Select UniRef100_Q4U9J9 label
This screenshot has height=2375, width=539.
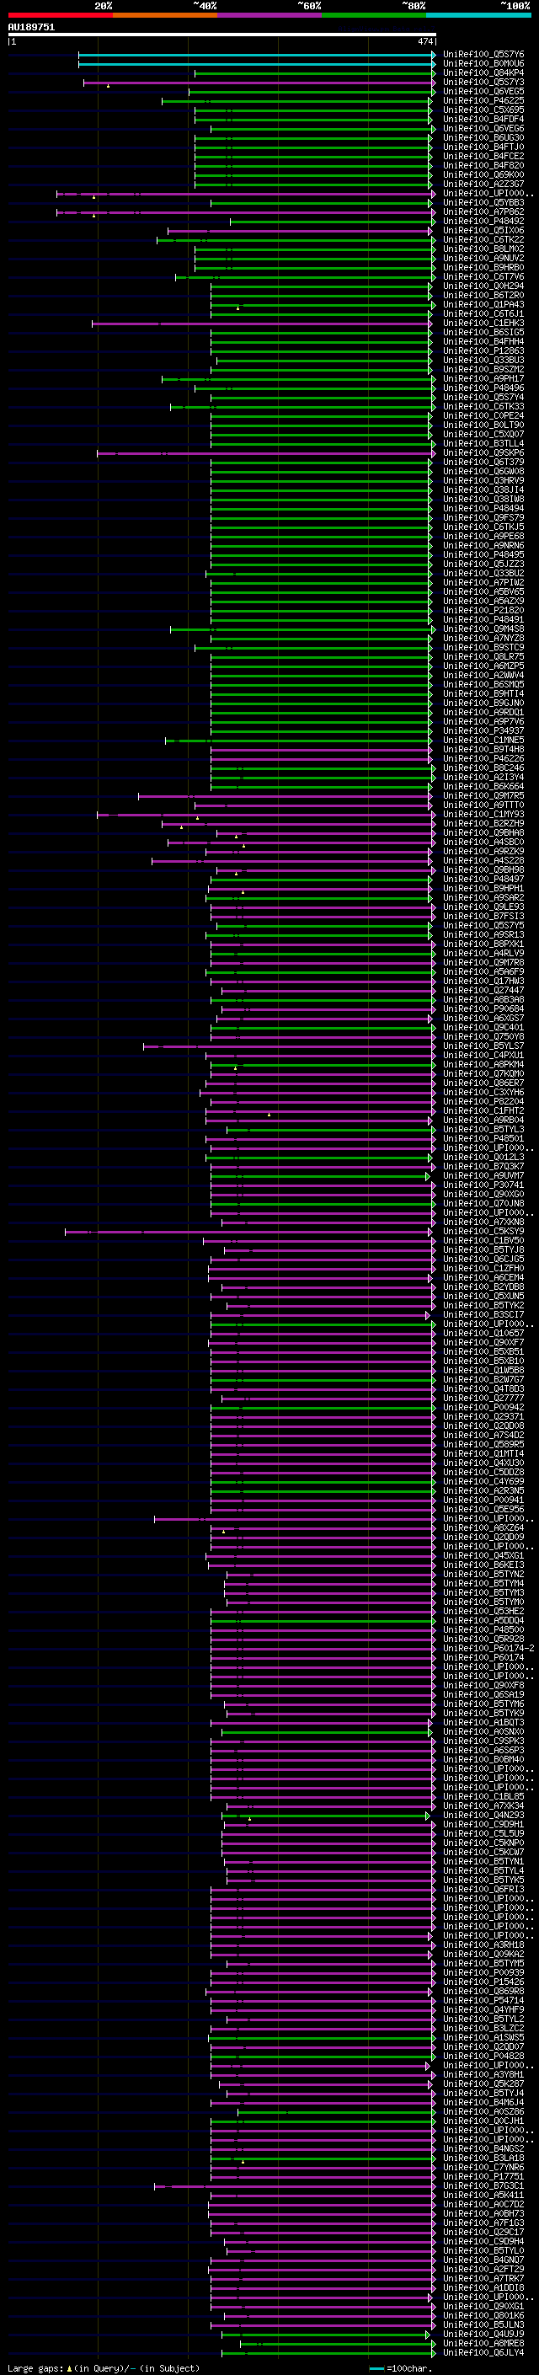coord(483,2335)
